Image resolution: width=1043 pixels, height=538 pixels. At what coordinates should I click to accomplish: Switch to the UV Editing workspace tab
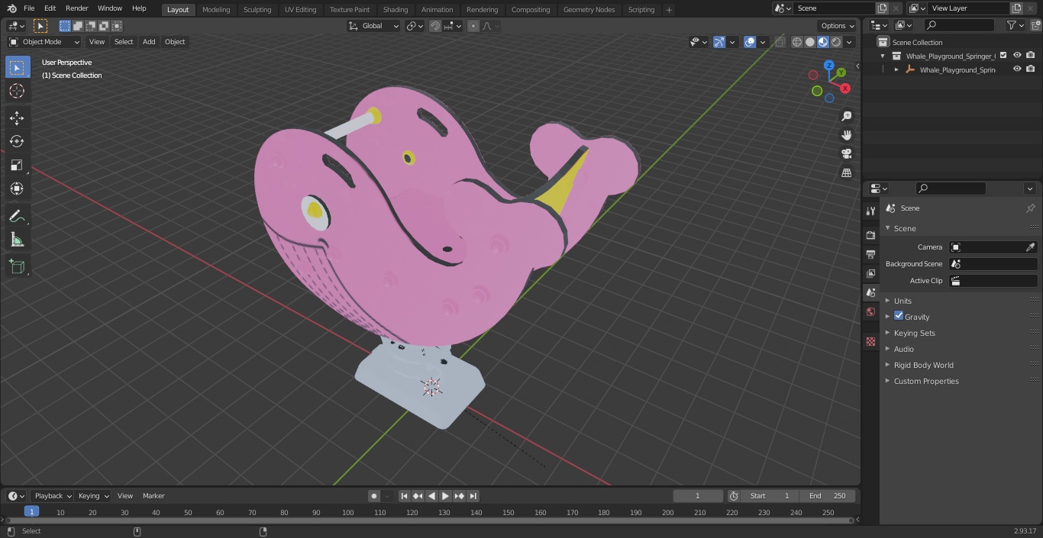click(x=300, y=9)
